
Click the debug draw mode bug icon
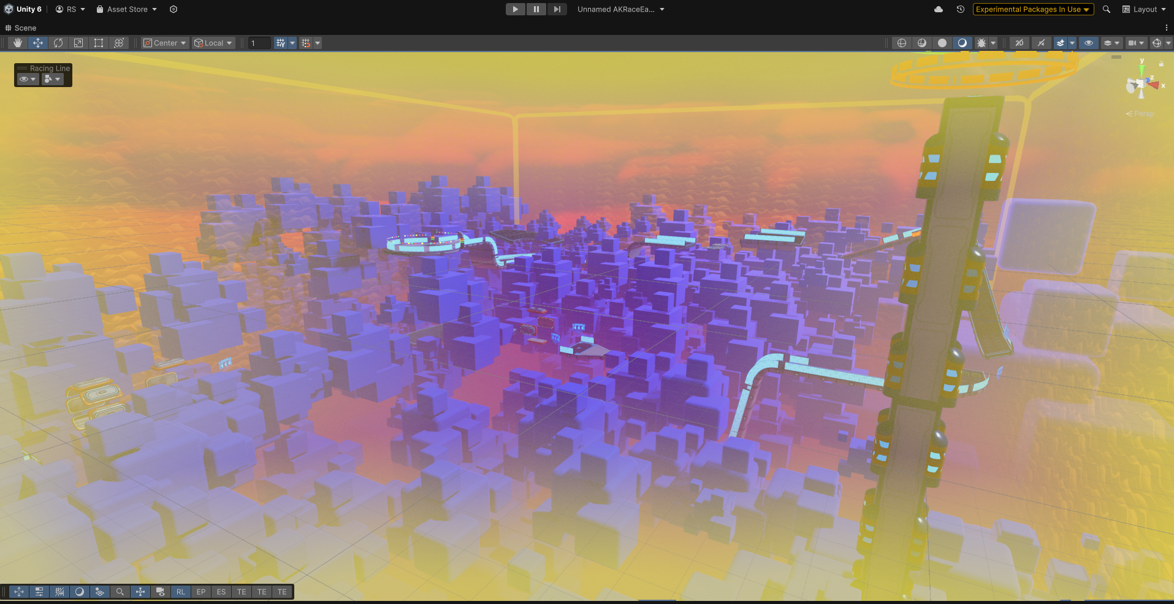click(x=982, y=43)
